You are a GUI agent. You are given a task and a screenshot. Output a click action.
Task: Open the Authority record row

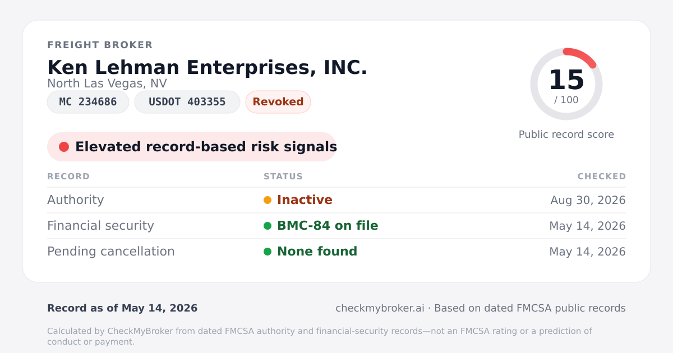click(x=336, y=200)
